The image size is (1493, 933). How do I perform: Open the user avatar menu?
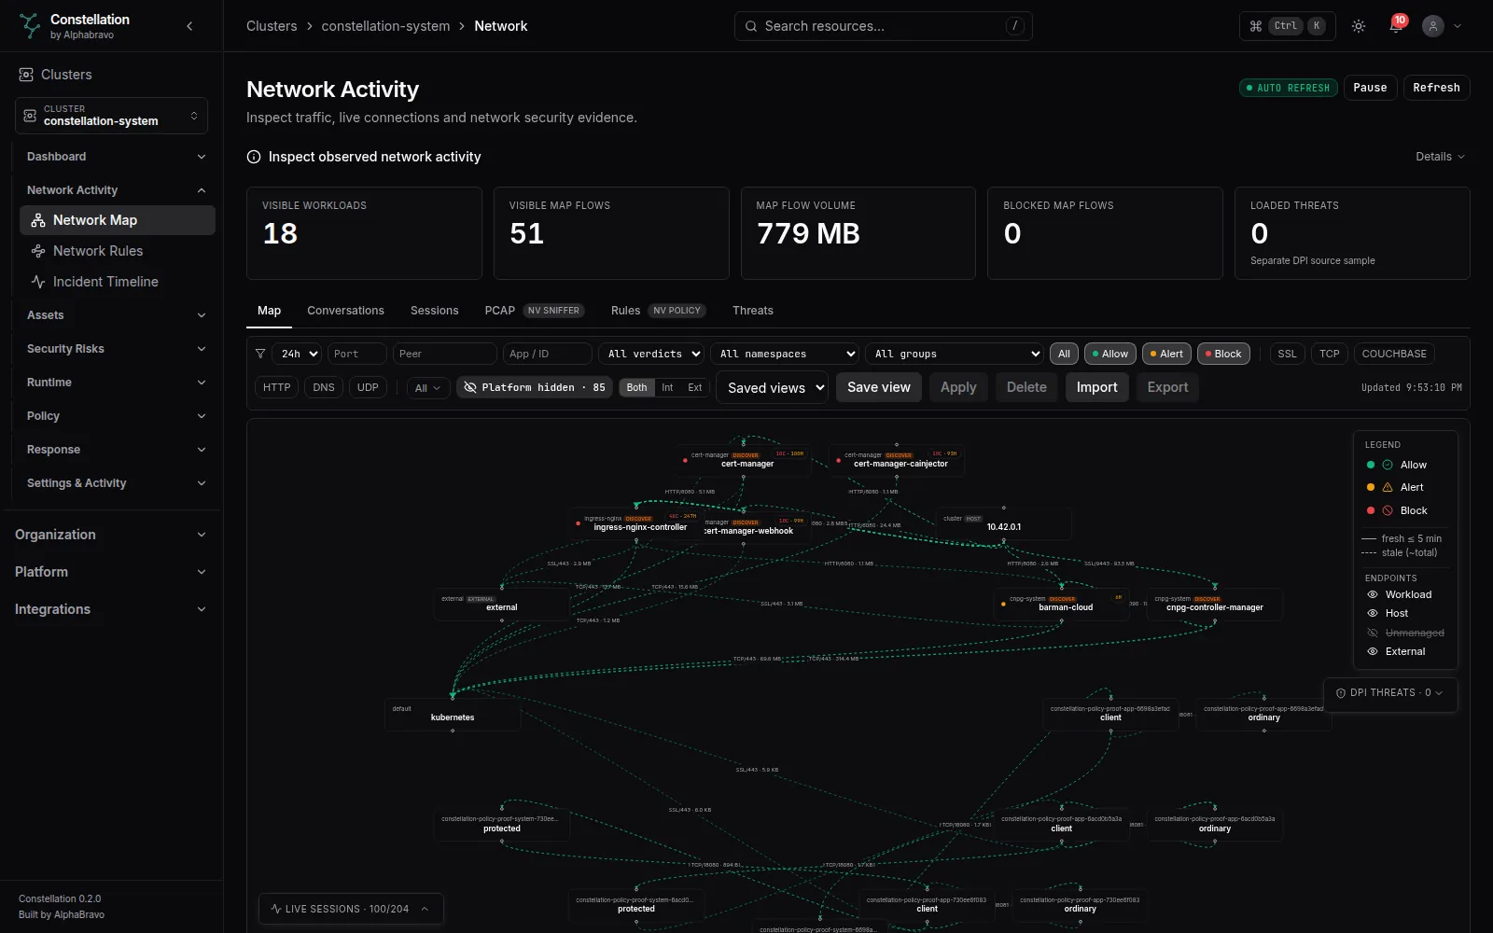[1433, 26]
